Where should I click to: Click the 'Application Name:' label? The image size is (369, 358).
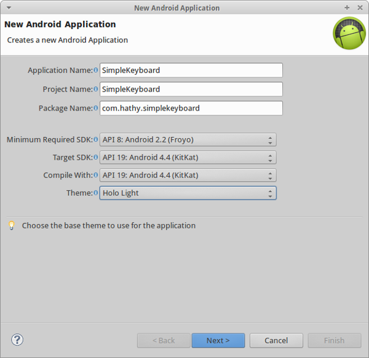click(x=60, y=70)
